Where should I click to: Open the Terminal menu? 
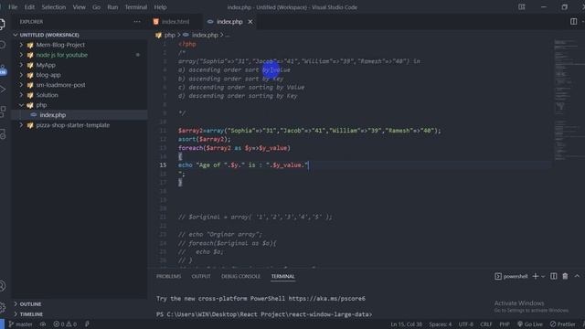136,7
